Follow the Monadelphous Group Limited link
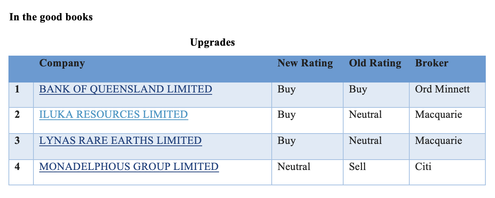This screenshot has width=495, height=198. click(x=129, y=167)
